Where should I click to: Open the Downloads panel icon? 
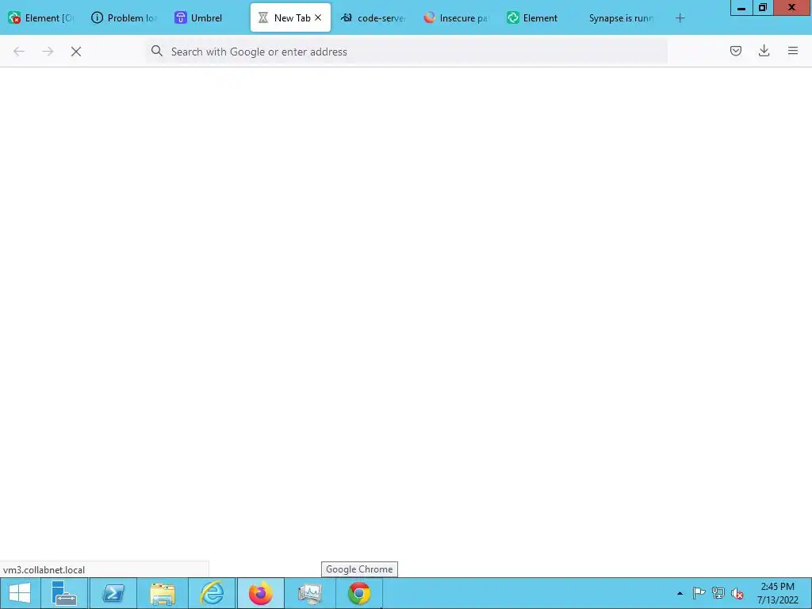pos(764,51)
